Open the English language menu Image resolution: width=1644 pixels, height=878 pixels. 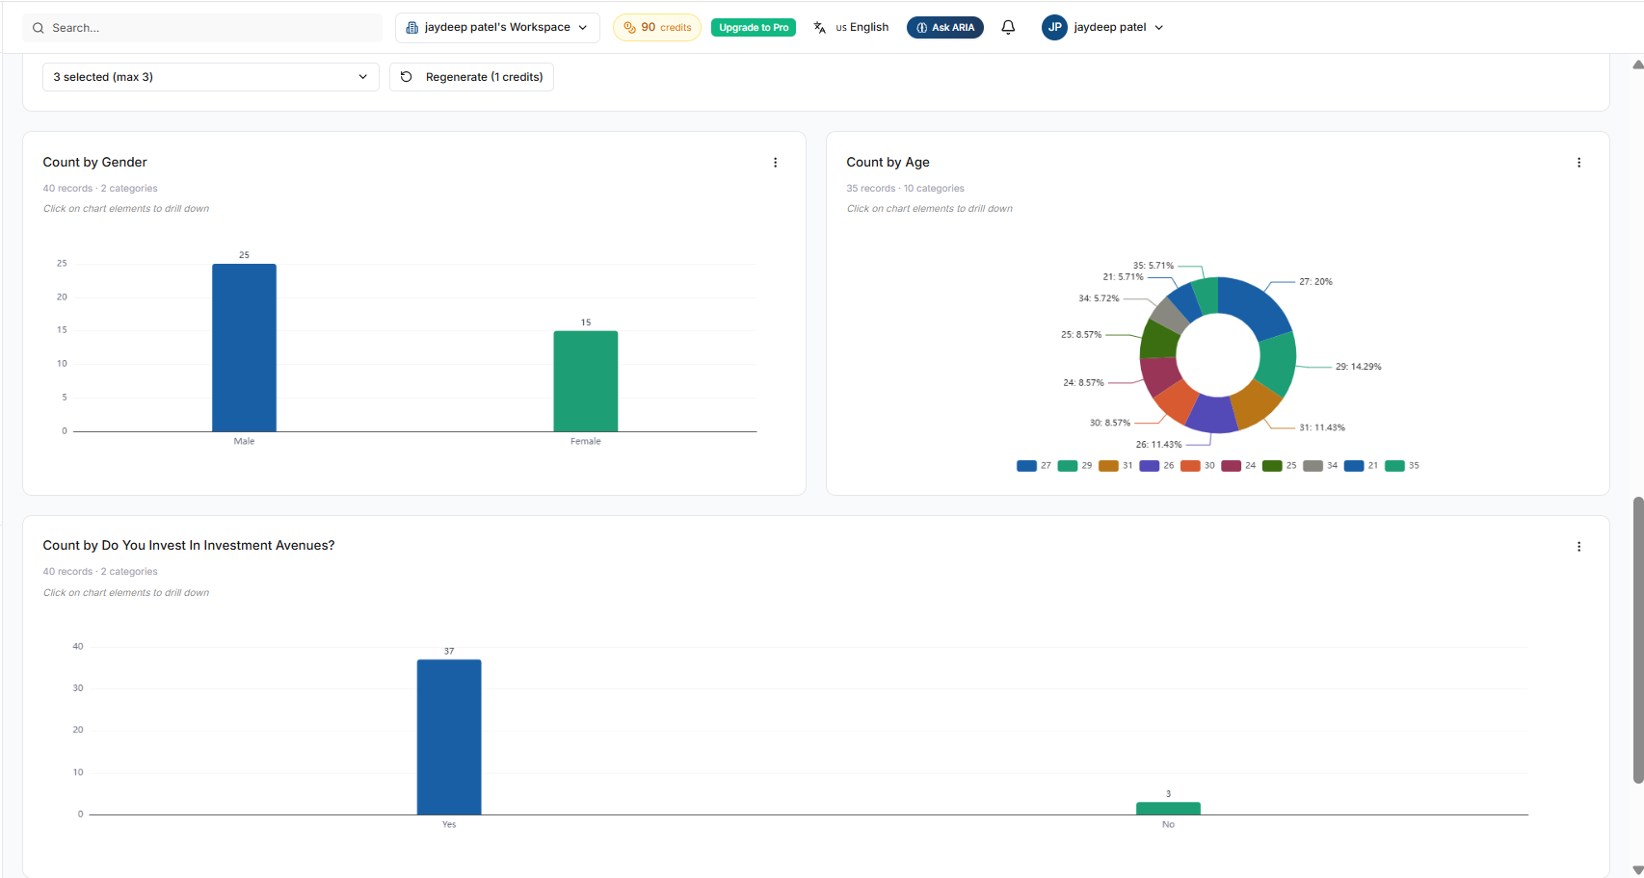[862, 27]
